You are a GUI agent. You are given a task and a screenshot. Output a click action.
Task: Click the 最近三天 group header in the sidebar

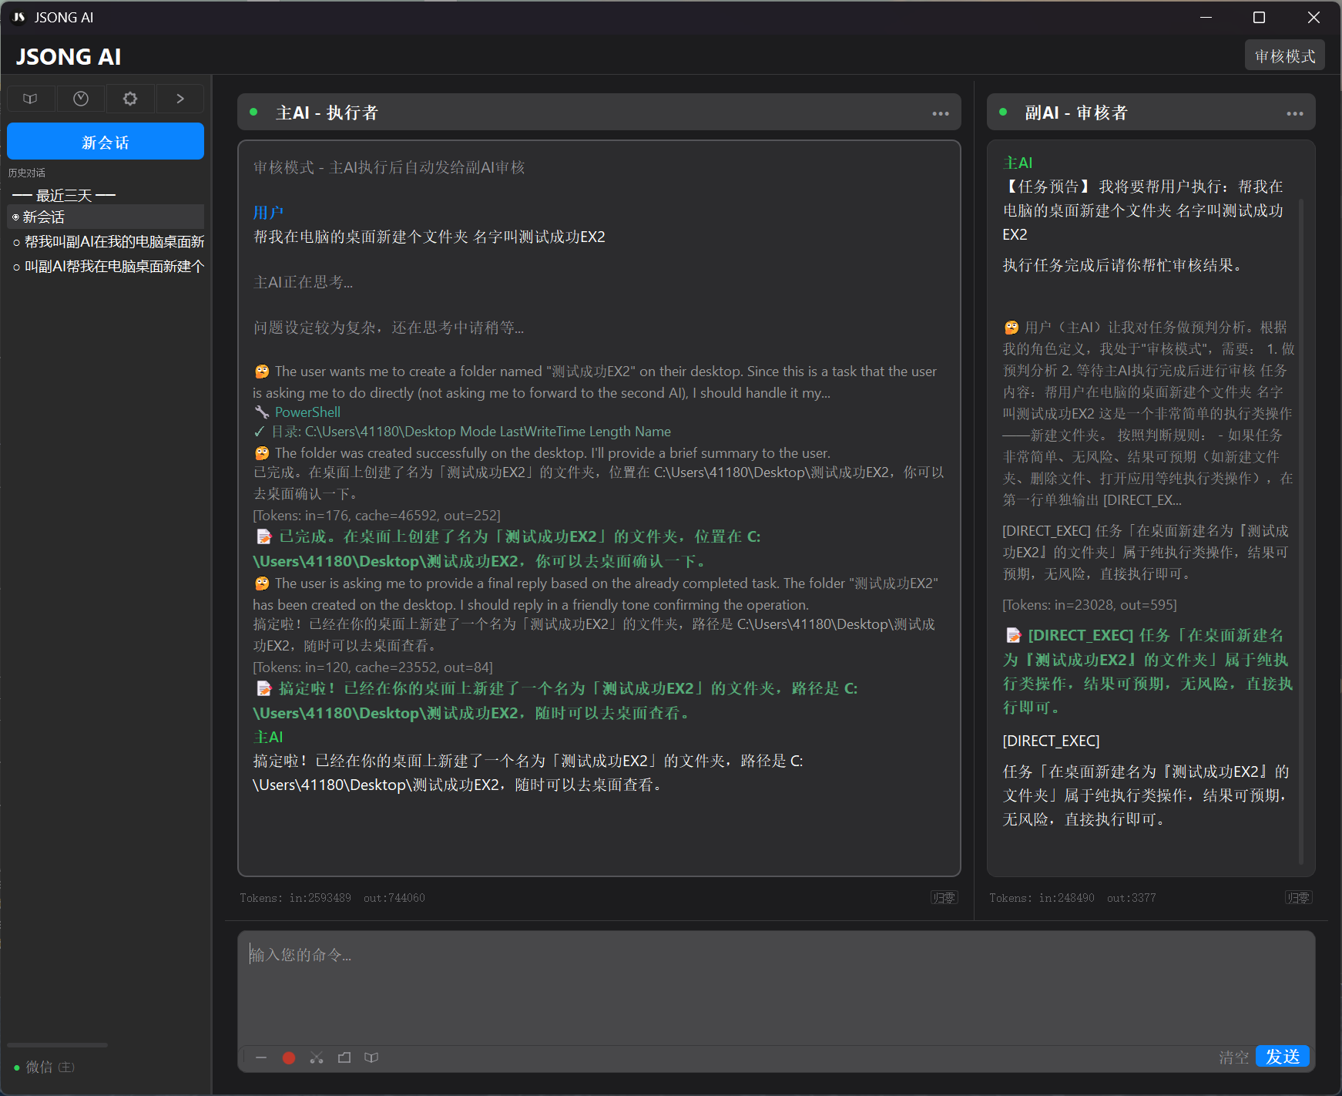(64, 195)
